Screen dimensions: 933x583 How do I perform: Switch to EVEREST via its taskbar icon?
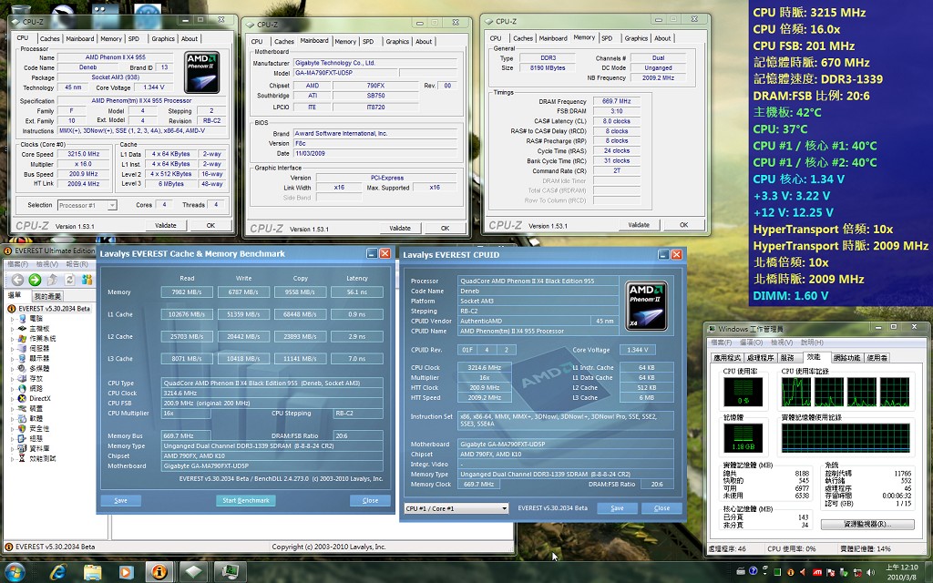pyautogui.click(x=159, y=572)
